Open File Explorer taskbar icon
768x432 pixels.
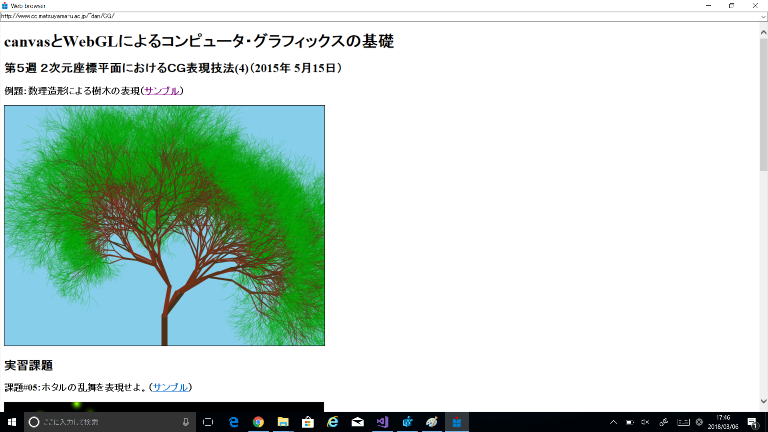pyautogui.click(x=283, y=422)
